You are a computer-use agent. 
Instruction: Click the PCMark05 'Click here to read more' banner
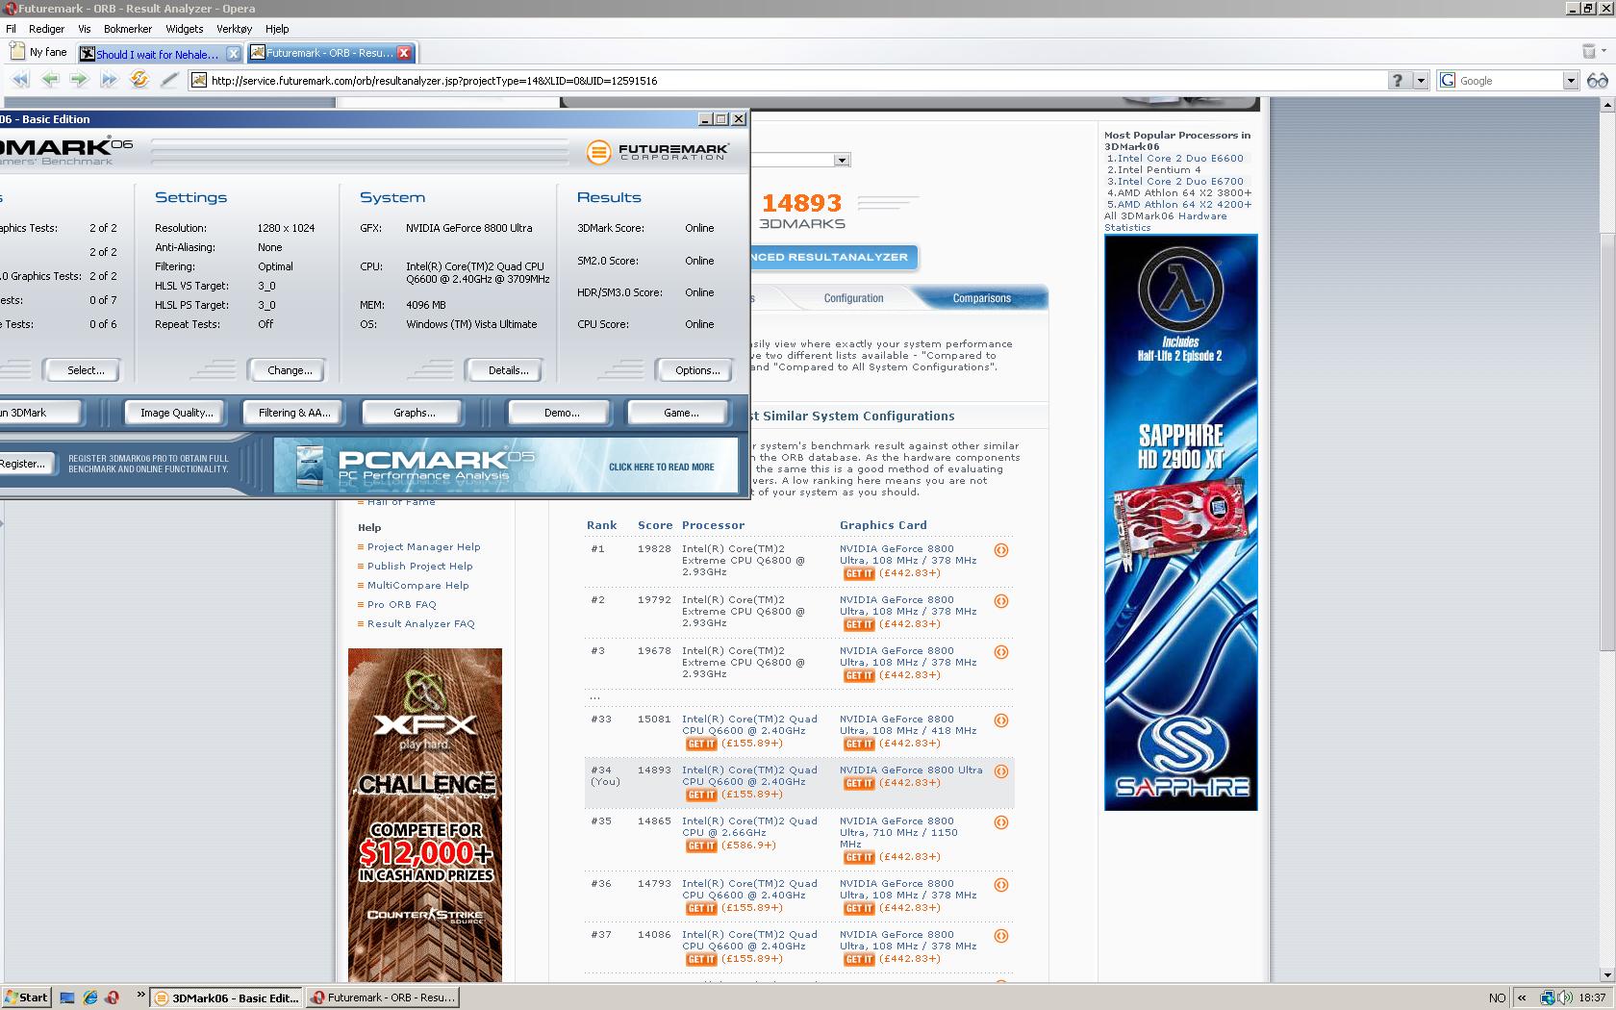tap(506, 466)
